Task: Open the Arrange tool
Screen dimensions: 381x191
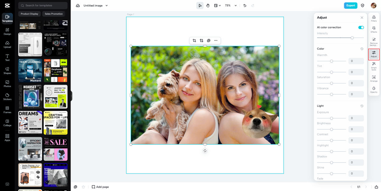Action: [x=374, y=79]
